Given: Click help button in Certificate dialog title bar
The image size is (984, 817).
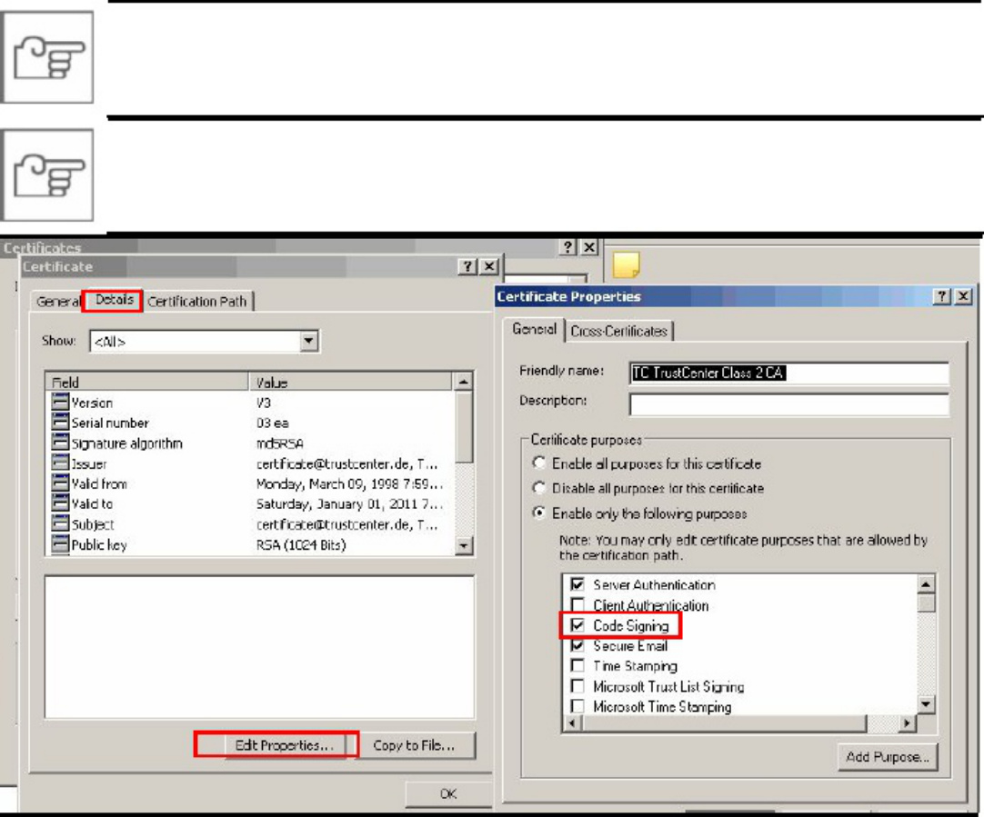Looking at the screenshot, I should tap(467, 266).
